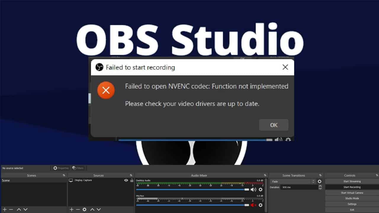379x213 pixels.
Task: Adjust Mic/Aux volume slider
Action: pos(192,205)
